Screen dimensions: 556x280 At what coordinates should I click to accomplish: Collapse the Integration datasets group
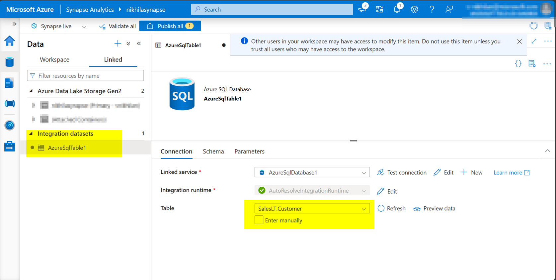point(31,134)
